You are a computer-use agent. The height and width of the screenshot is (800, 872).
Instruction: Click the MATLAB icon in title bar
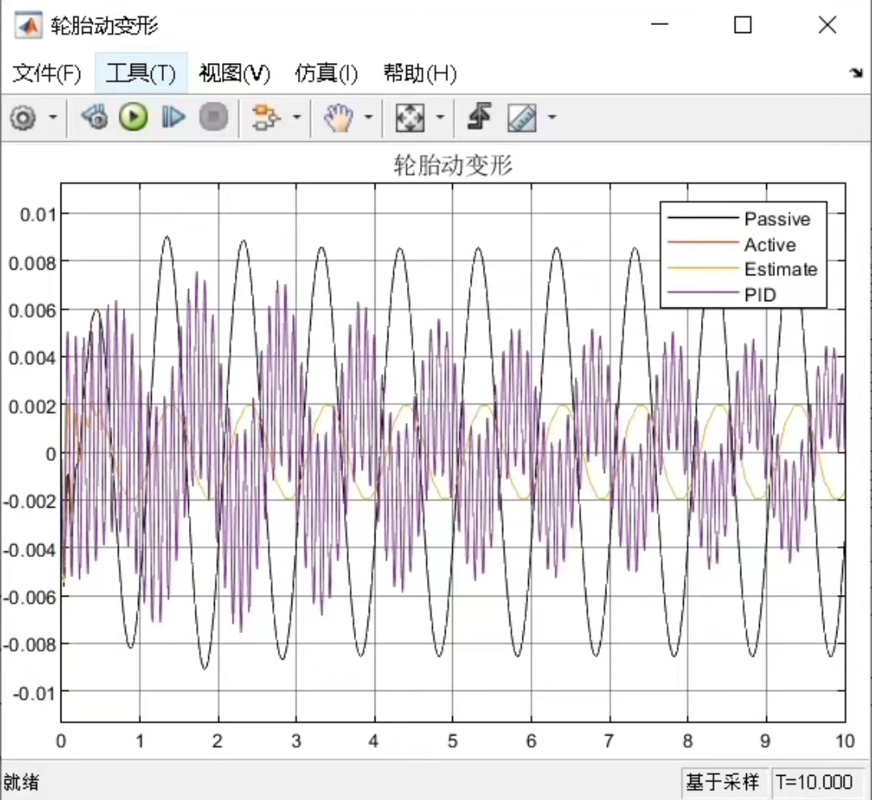[28, 25]
